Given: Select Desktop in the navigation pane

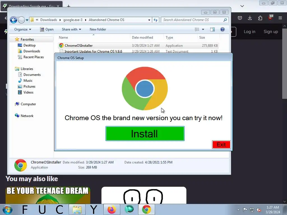Looking at the screenshot, I should tap(29, 45).
